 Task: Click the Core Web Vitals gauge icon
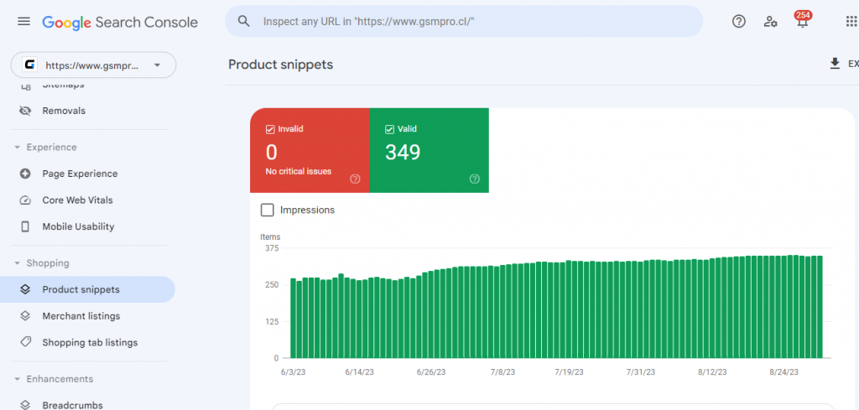click(24, 200)
